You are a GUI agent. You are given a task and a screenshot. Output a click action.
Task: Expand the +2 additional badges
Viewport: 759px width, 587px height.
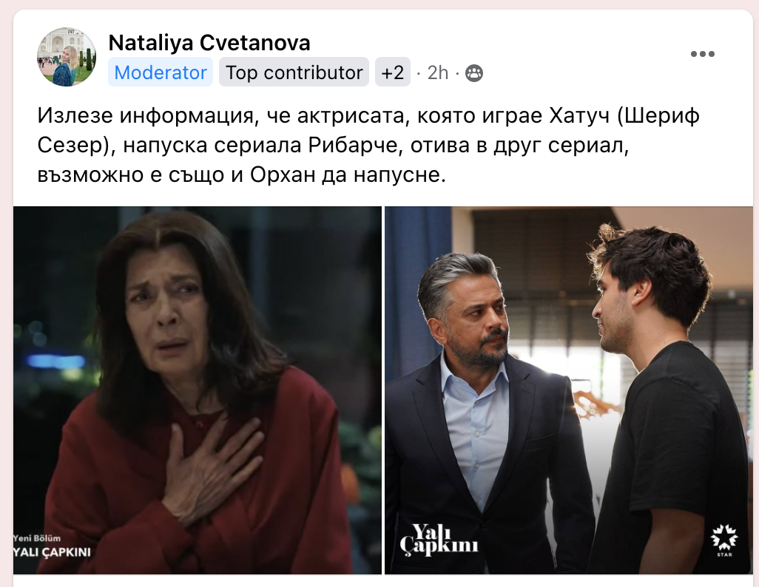click(x=393, y=72)
